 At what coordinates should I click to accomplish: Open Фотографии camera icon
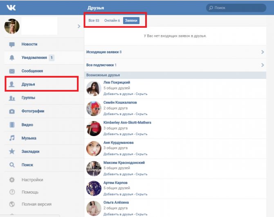point(12,111)
